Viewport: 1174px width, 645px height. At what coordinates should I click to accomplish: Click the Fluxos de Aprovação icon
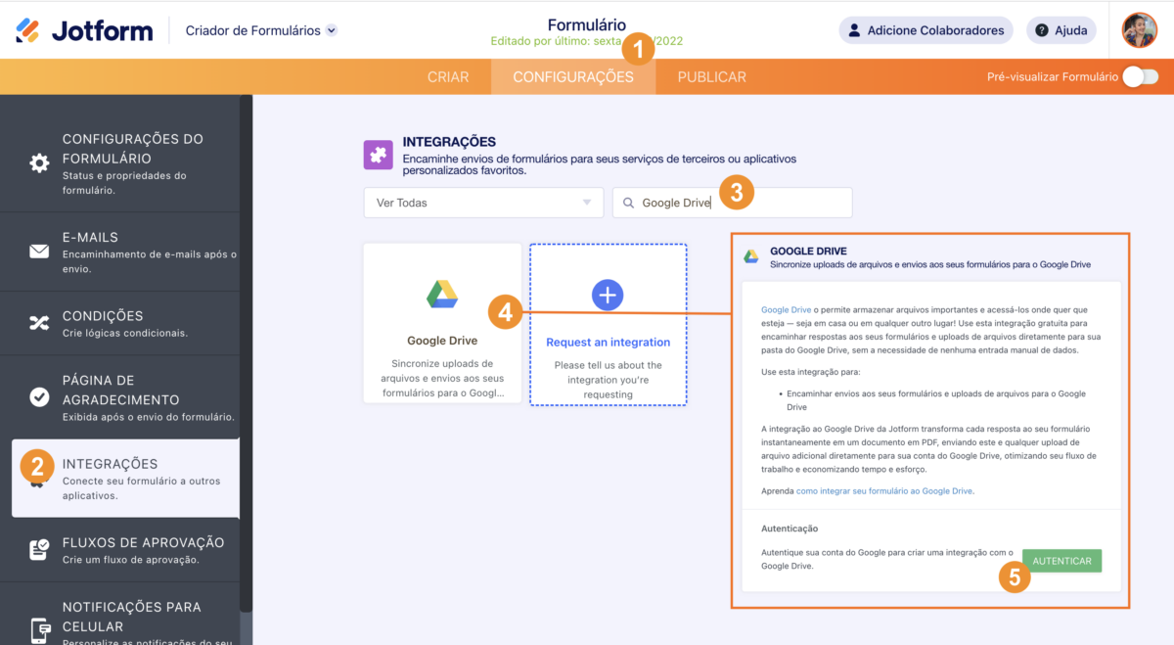[39, 549]
